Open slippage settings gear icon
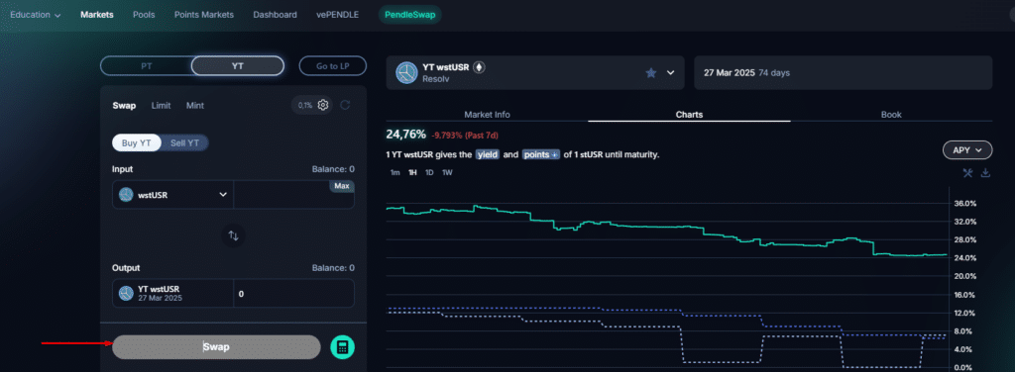The image size is (1015, 372). [x=323, y=105]
